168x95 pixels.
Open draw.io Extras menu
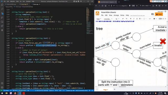[x=122, y=15]
